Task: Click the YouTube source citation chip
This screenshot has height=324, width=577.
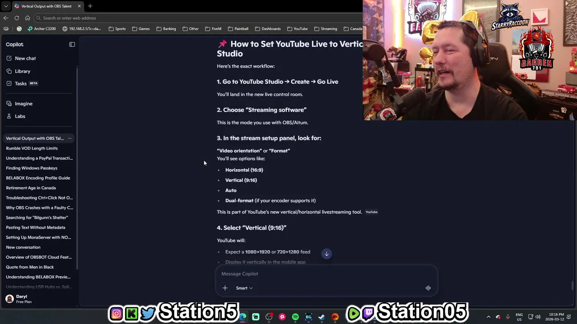Action: (371, 212)
